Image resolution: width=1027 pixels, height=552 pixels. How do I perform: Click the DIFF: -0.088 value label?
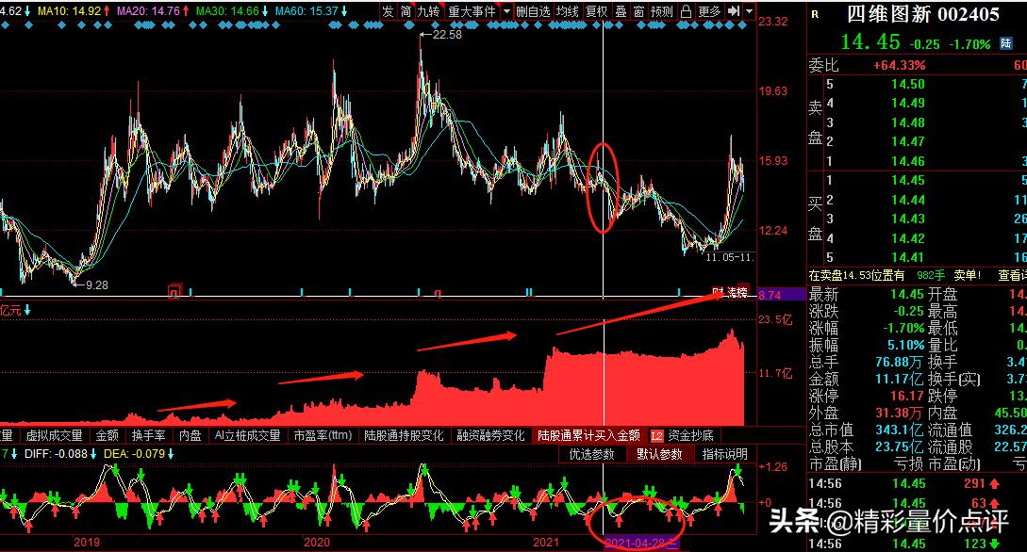pyautogui.click(x=59, y=454)
